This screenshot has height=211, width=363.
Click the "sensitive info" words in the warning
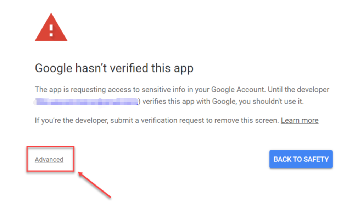(163, 90)
